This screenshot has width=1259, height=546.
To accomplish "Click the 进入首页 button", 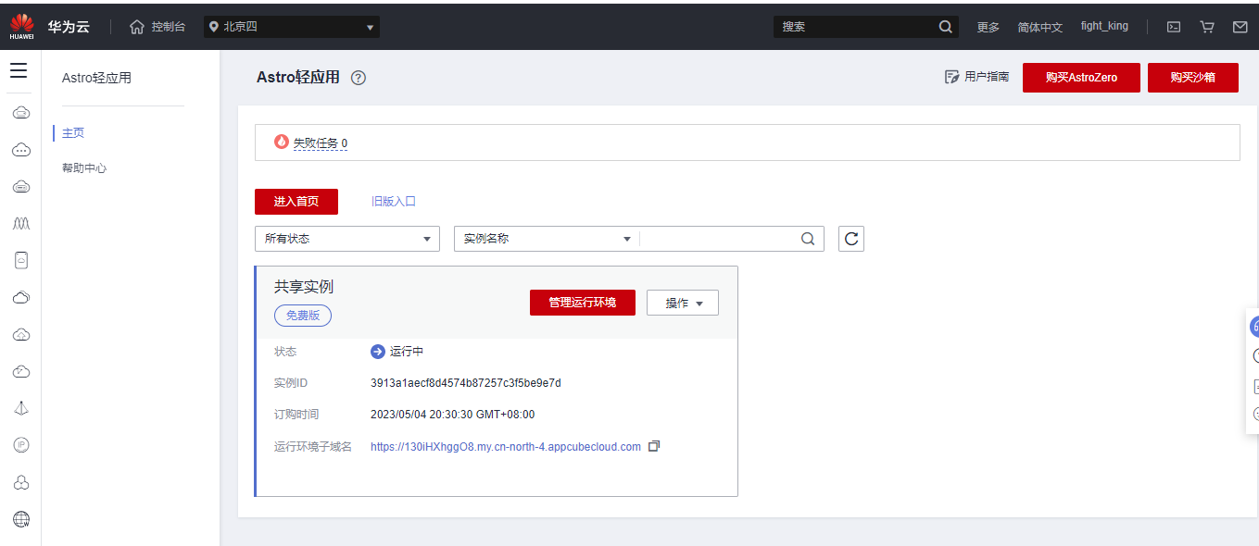I will (x=296, y=202).
